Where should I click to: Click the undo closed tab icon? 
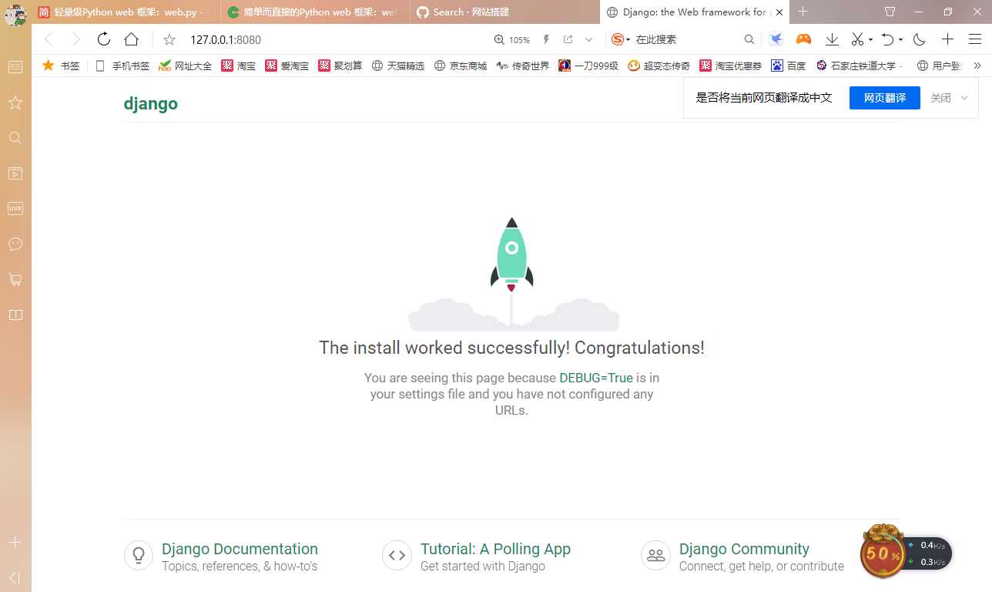click(x=888, y=39)
